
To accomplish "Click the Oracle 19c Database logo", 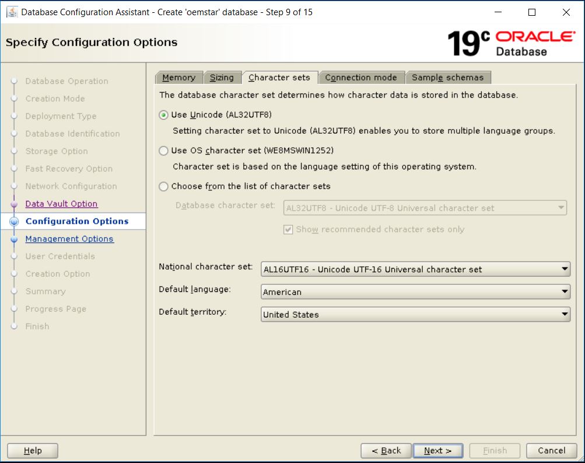I will [511, 43].
